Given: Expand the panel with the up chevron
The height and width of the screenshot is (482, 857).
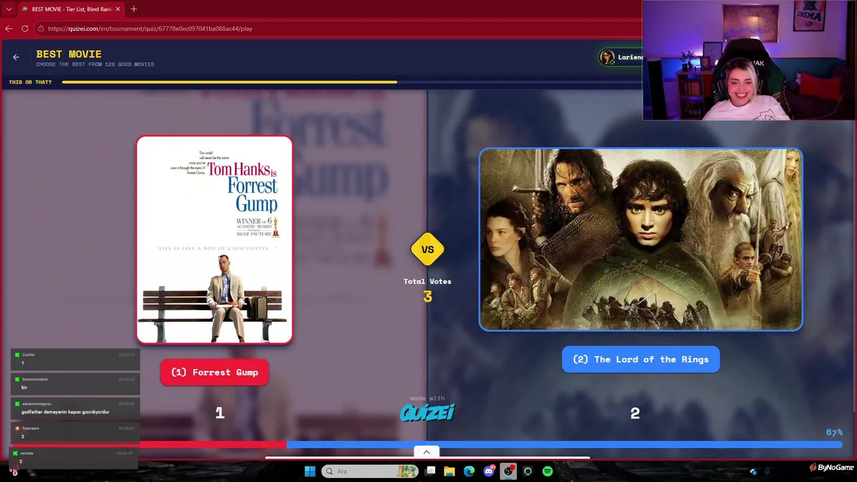Looking at the screenshot, I should click(x=426, y=452).
